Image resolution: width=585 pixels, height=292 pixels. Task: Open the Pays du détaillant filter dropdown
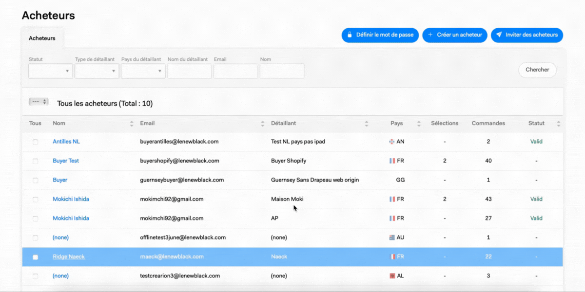(x=143, y=71)
